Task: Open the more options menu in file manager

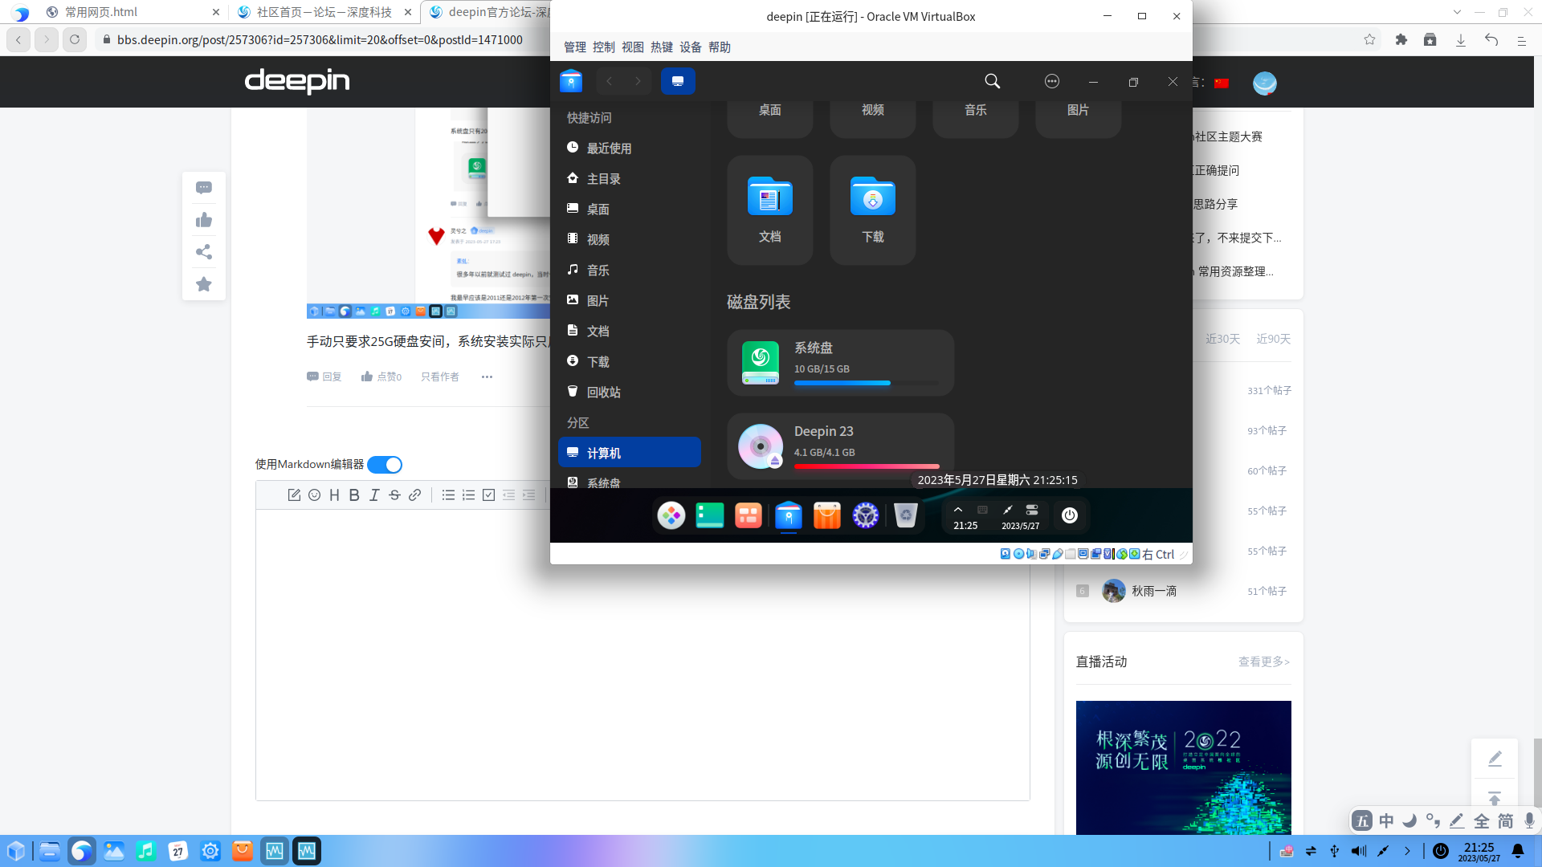Action: click(1052, 81)
